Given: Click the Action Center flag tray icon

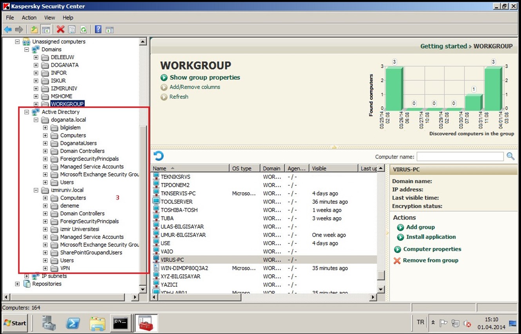Looking at the screenshot, I should click(x=444, y=323).
